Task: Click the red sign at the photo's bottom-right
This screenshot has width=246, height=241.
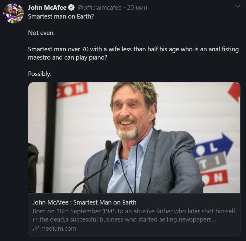Action: point(217,178)
